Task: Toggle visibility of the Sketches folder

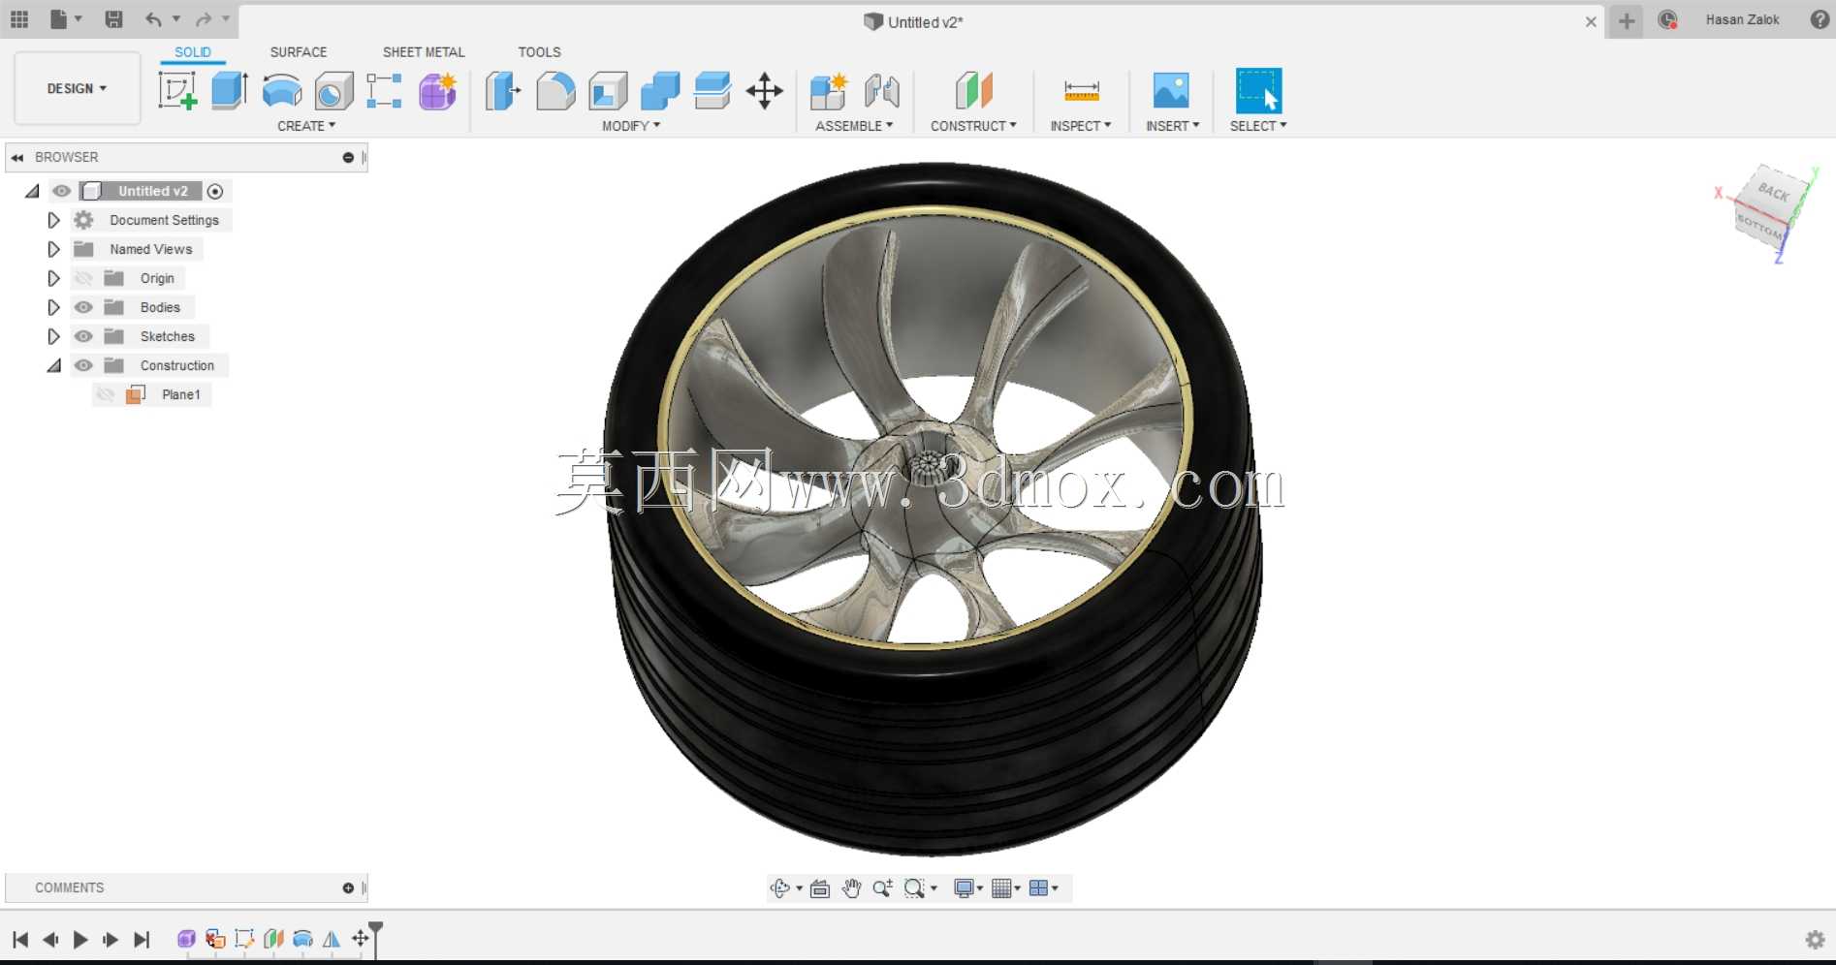Action: (x=84, y=336)
